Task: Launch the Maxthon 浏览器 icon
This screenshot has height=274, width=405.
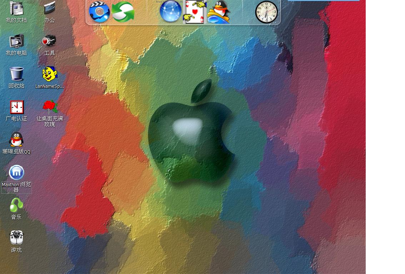Action: (16, 173)
